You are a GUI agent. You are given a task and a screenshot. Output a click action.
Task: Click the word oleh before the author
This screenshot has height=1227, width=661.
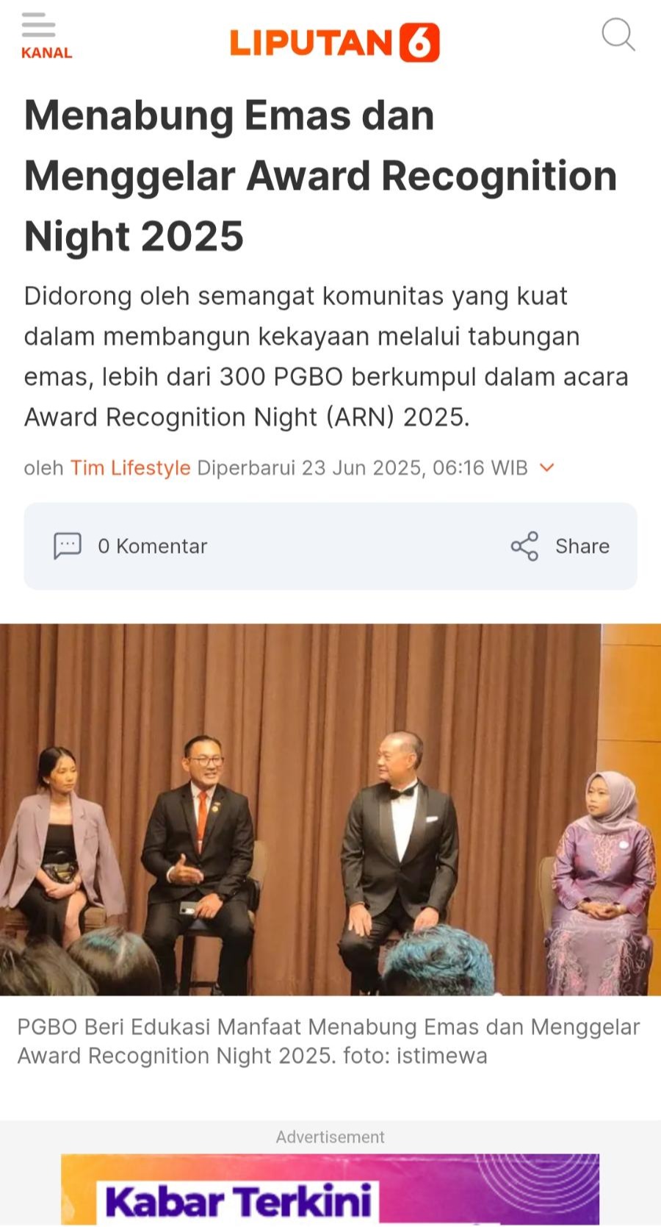pyautogui.click(x=44, y=468)
